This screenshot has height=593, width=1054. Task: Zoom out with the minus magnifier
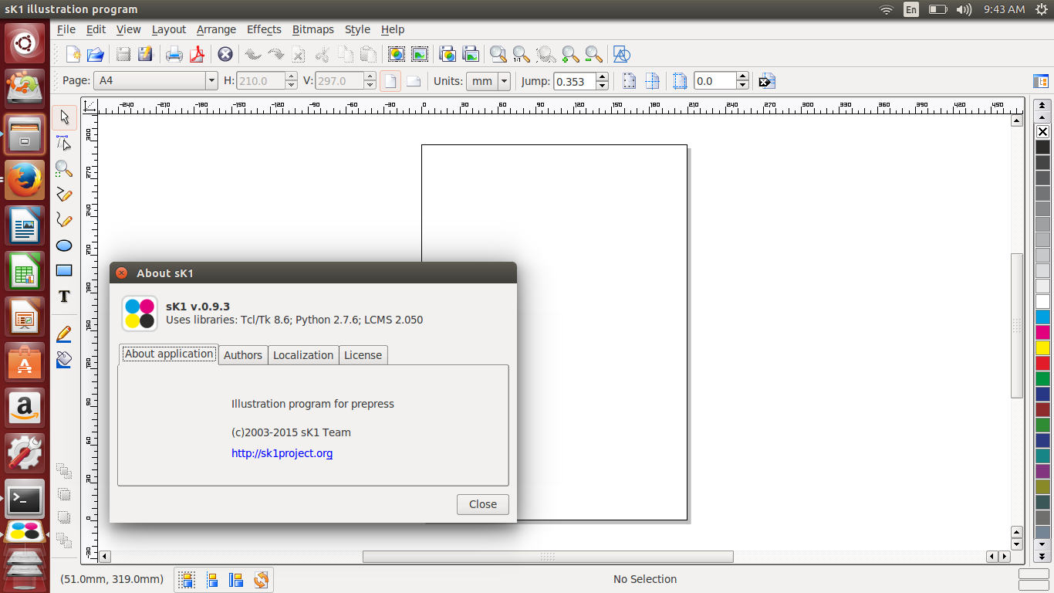593,54
